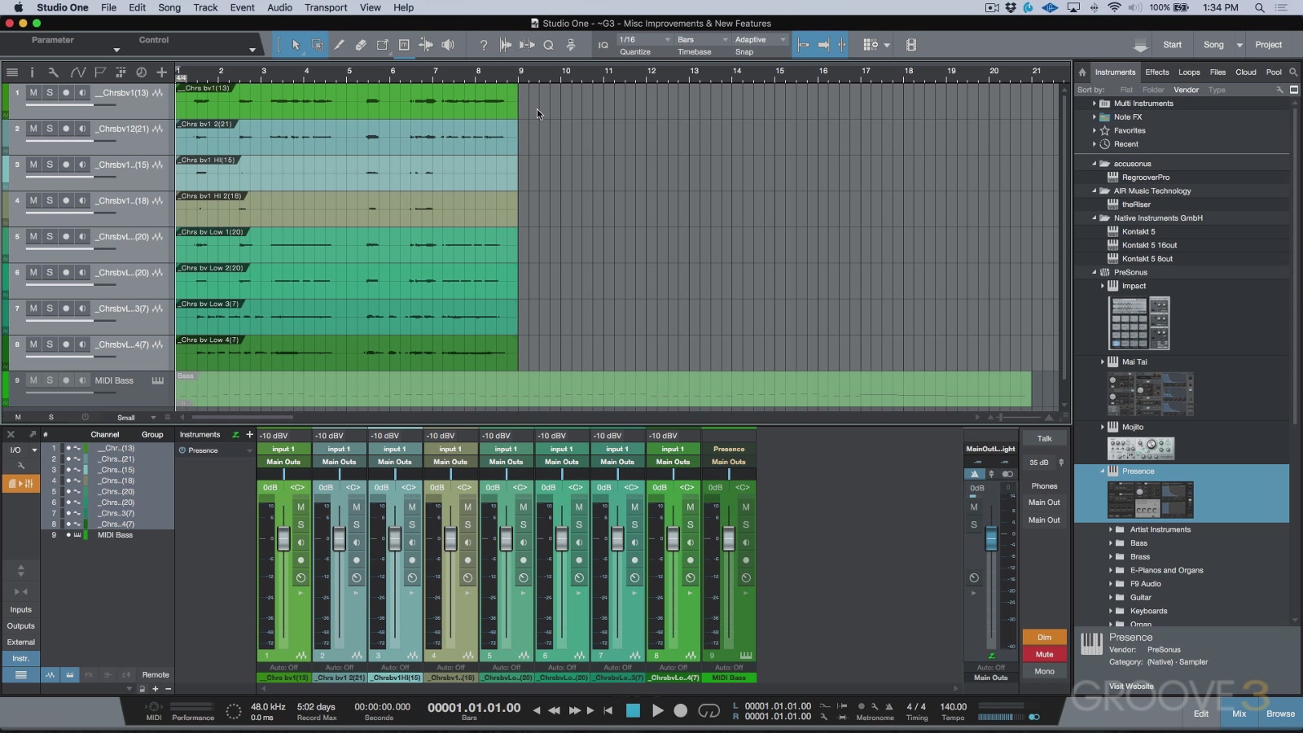Click the Stop button in transport
The image size is (1303, 733).
(633, 710)
